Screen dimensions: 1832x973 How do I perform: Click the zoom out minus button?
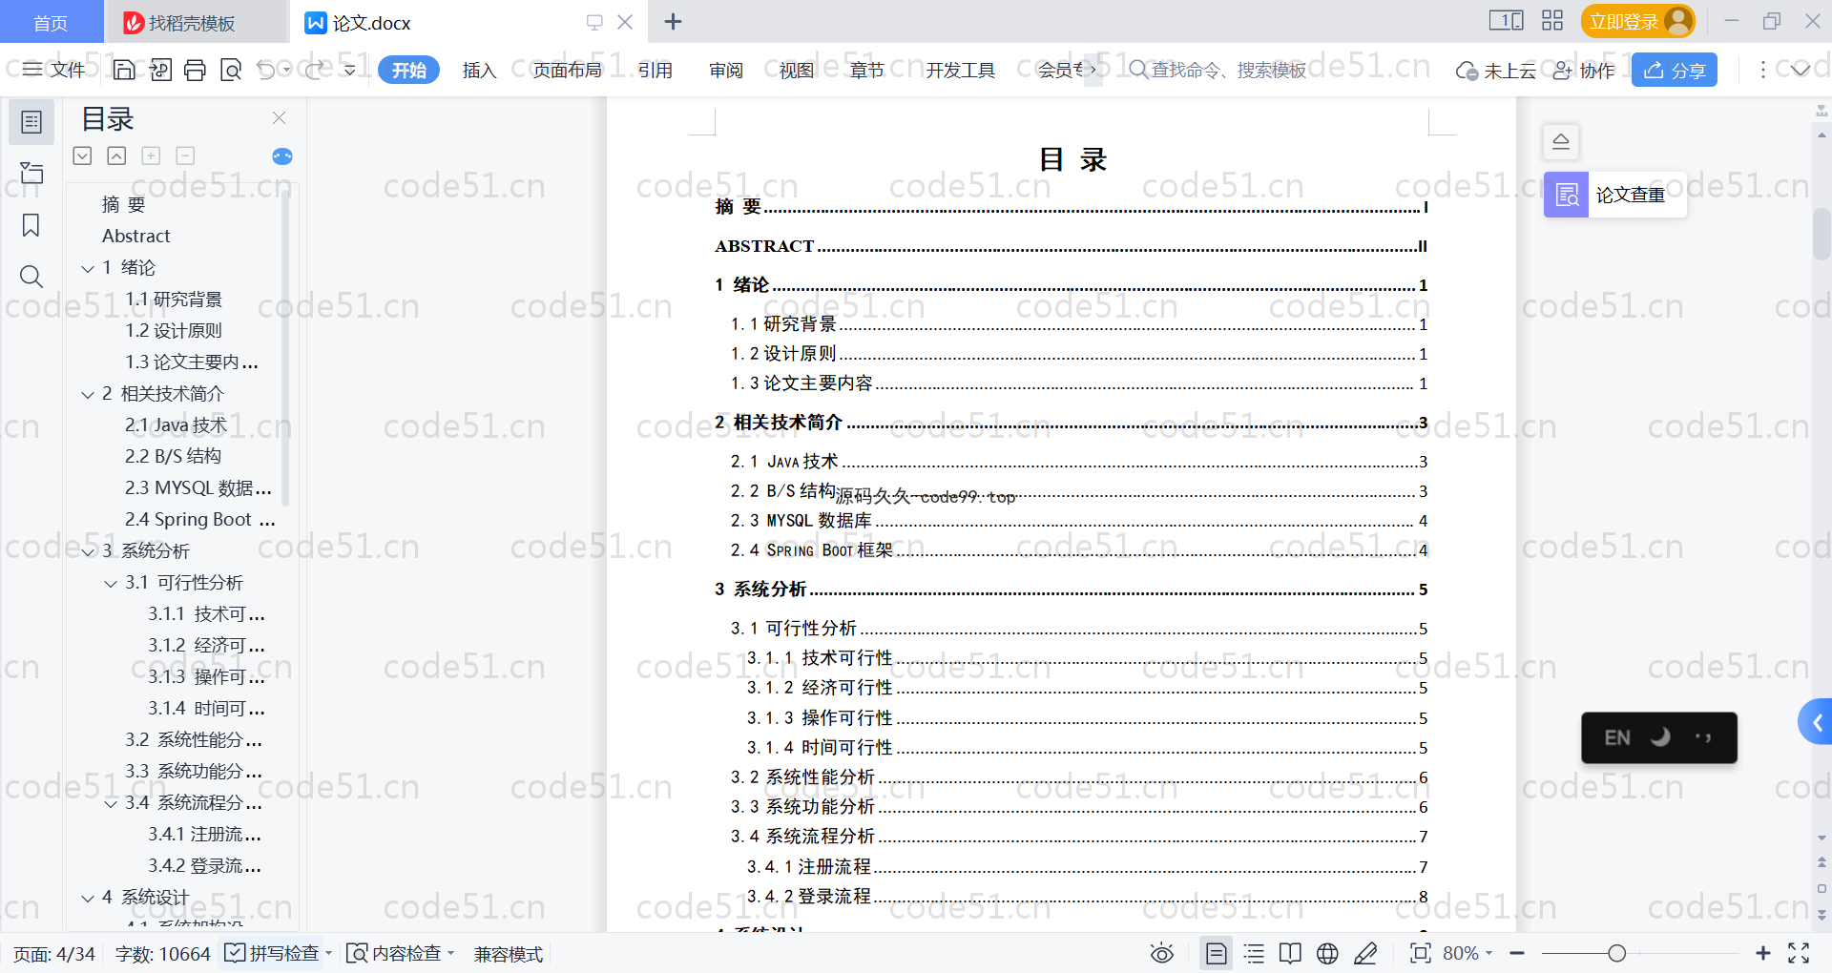(1517, 953)
